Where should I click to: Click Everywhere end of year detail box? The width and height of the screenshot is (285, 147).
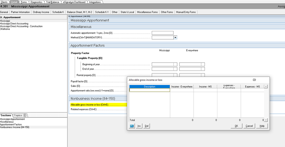[203, 69]
